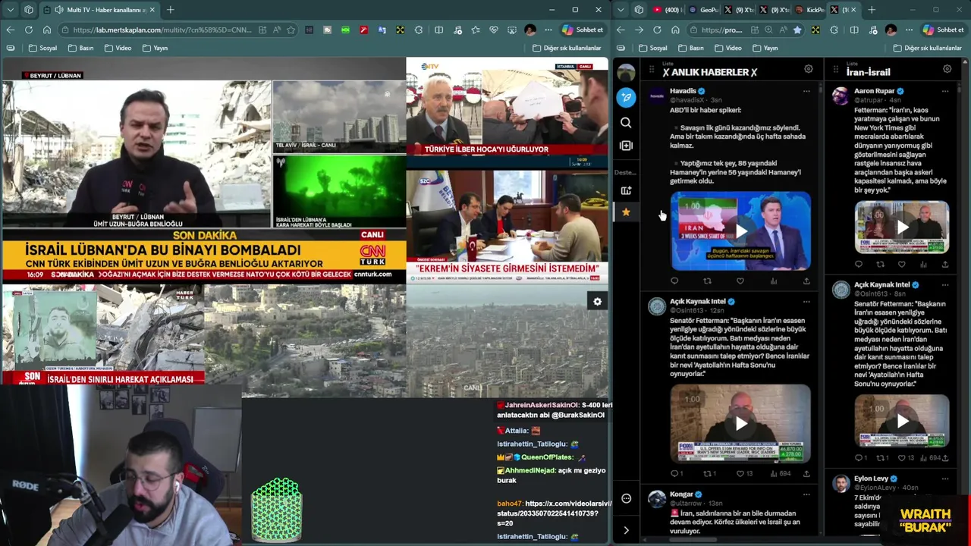This screenshot has width=971, height=546.
Task: Repost the Aaron Rupar post
Action: (x=880, y=265)
